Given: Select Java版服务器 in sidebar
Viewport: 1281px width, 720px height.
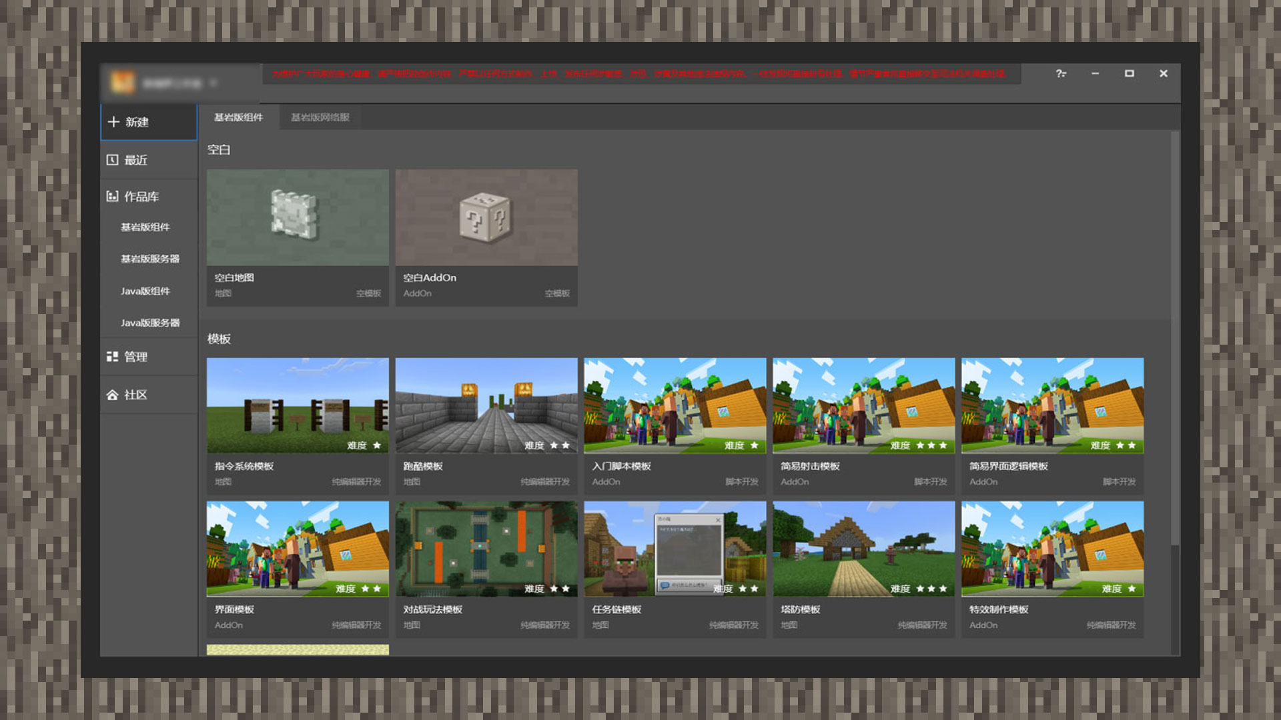Looking at the screenshot, I should [149, 323].
